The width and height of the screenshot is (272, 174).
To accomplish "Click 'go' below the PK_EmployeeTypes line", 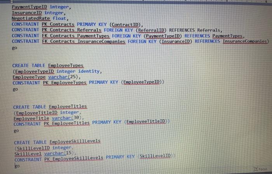I will 15,89.
